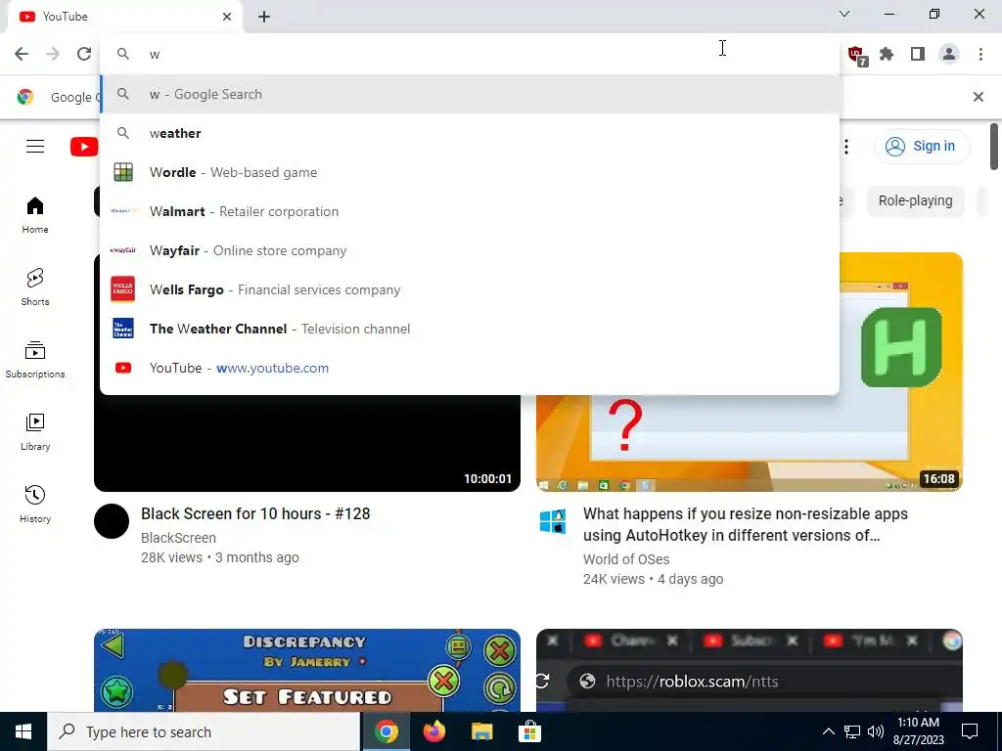Show hidden system tray icons
Viewport: 1002px width, 751px height.
828,731
